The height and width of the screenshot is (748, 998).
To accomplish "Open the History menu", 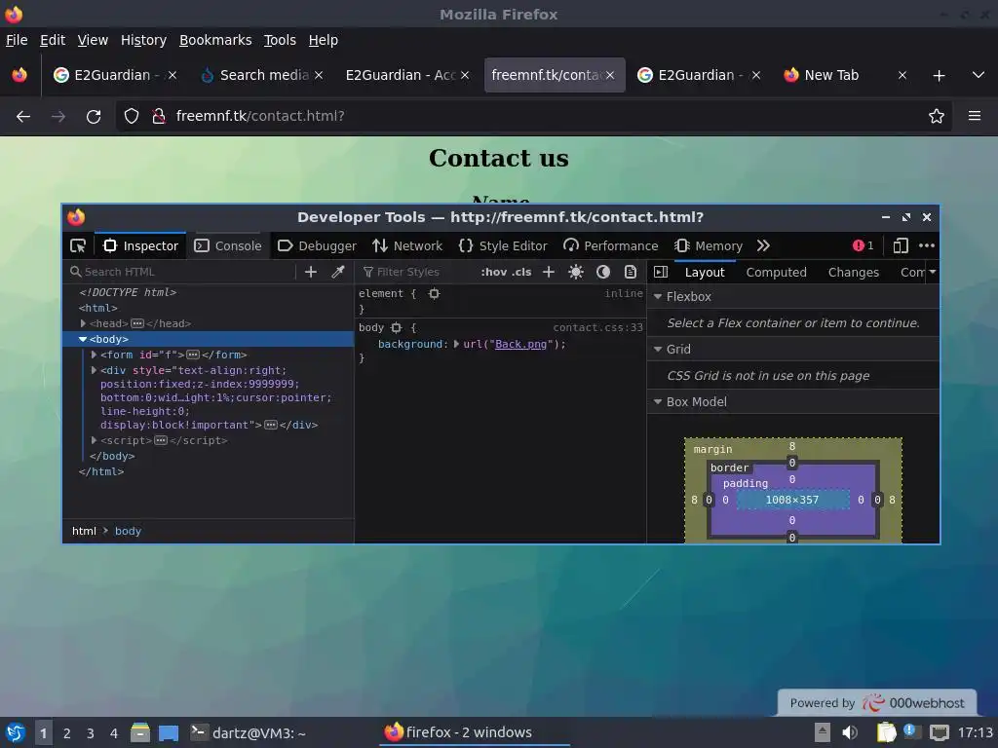I will (143, 40).
